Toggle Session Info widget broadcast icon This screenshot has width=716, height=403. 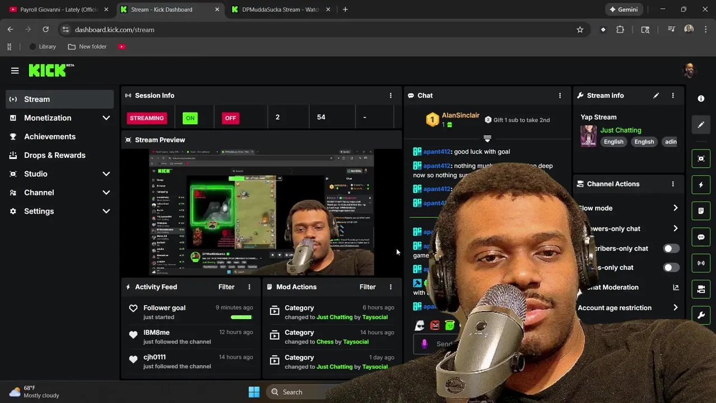(x=701, y=263)
